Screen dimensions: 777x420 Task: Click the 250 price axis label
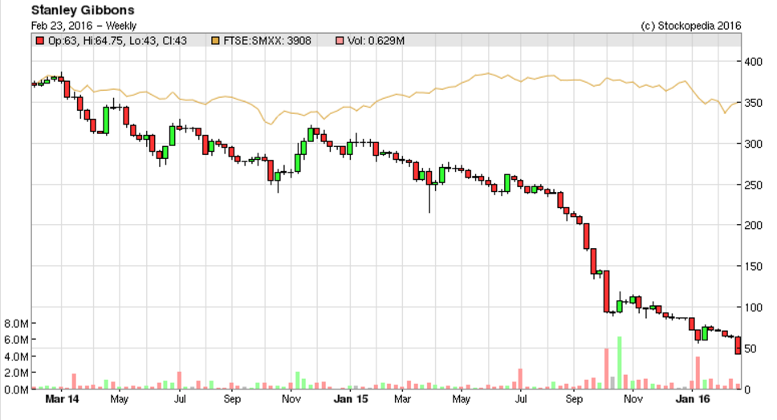pos(753,185)
